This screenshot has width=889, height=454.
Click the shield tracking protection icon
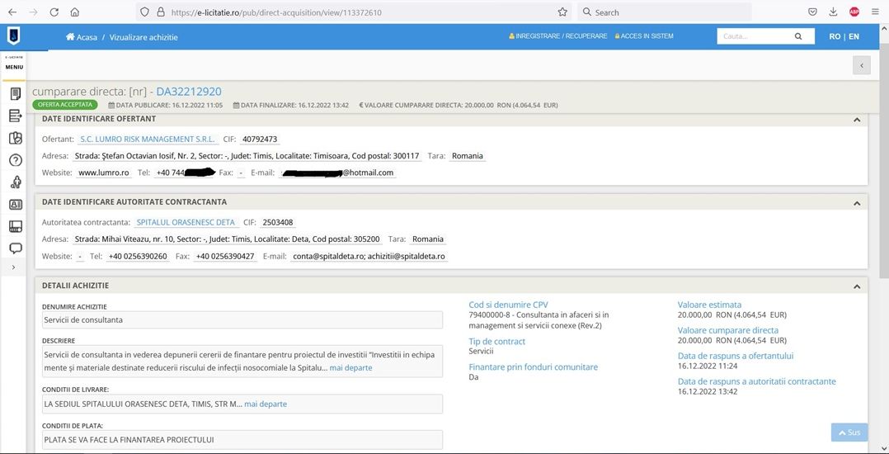click(144, 12)
